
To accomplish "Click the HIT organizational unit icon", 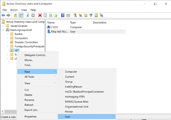I will pyautogui.click(x=11, y=50).
